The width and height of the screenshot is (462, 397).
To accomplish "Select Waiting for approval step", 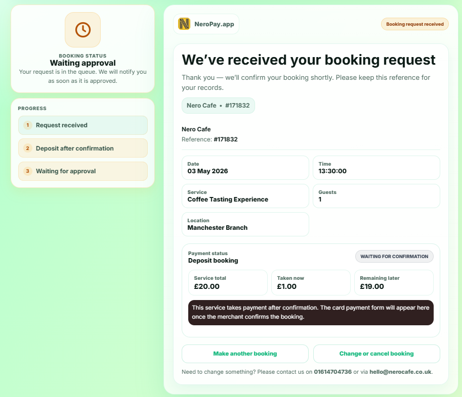I will 83,171.
